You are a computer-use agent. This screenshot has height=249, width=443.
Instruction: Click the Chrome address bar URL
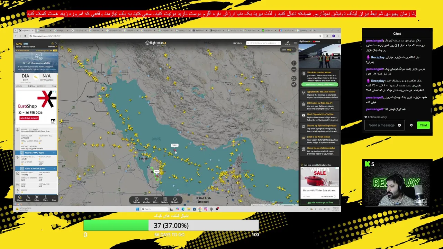(x=47, y=36)
